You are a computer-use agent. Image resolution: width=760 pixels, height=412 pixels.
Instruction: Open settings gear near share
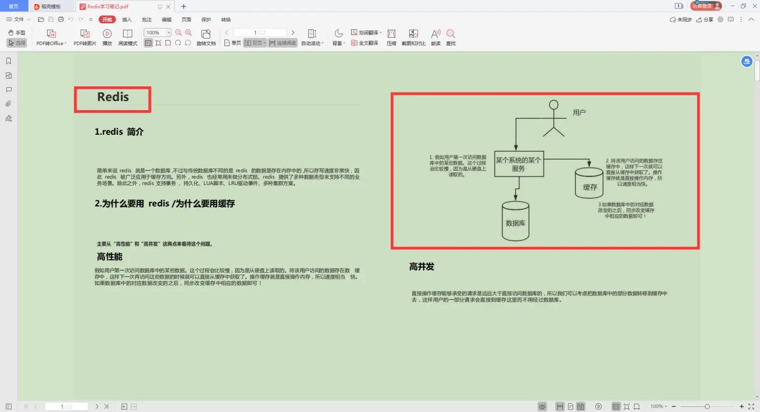(x=720, y=19)
